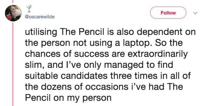Image resolution: width=202 pixels, height=106 pixels.
Task: Click the word "utilising" in the tweet
Action: point(41,32)
